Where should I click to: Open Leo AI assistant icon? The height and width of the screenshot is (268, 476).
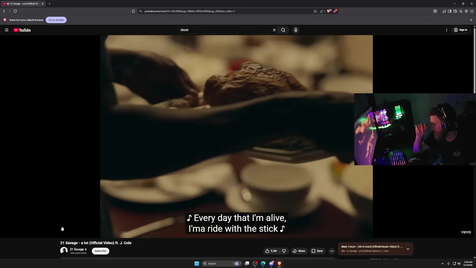[461, 11]
